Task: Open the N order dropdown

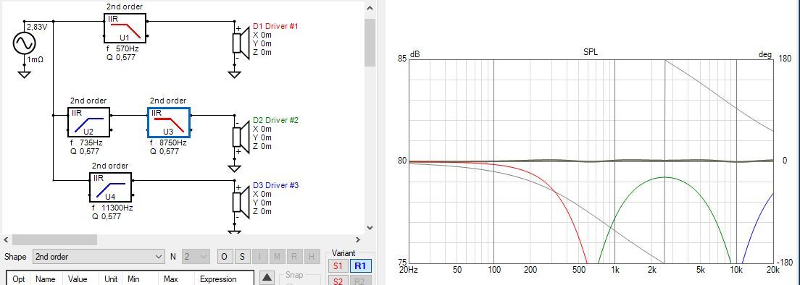Action: (196, 257)
